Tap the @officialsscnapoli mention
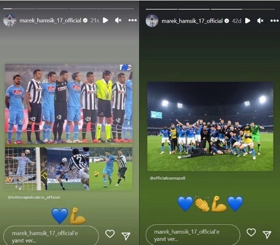This screenshot has height=245, width=280. point(168,178)
